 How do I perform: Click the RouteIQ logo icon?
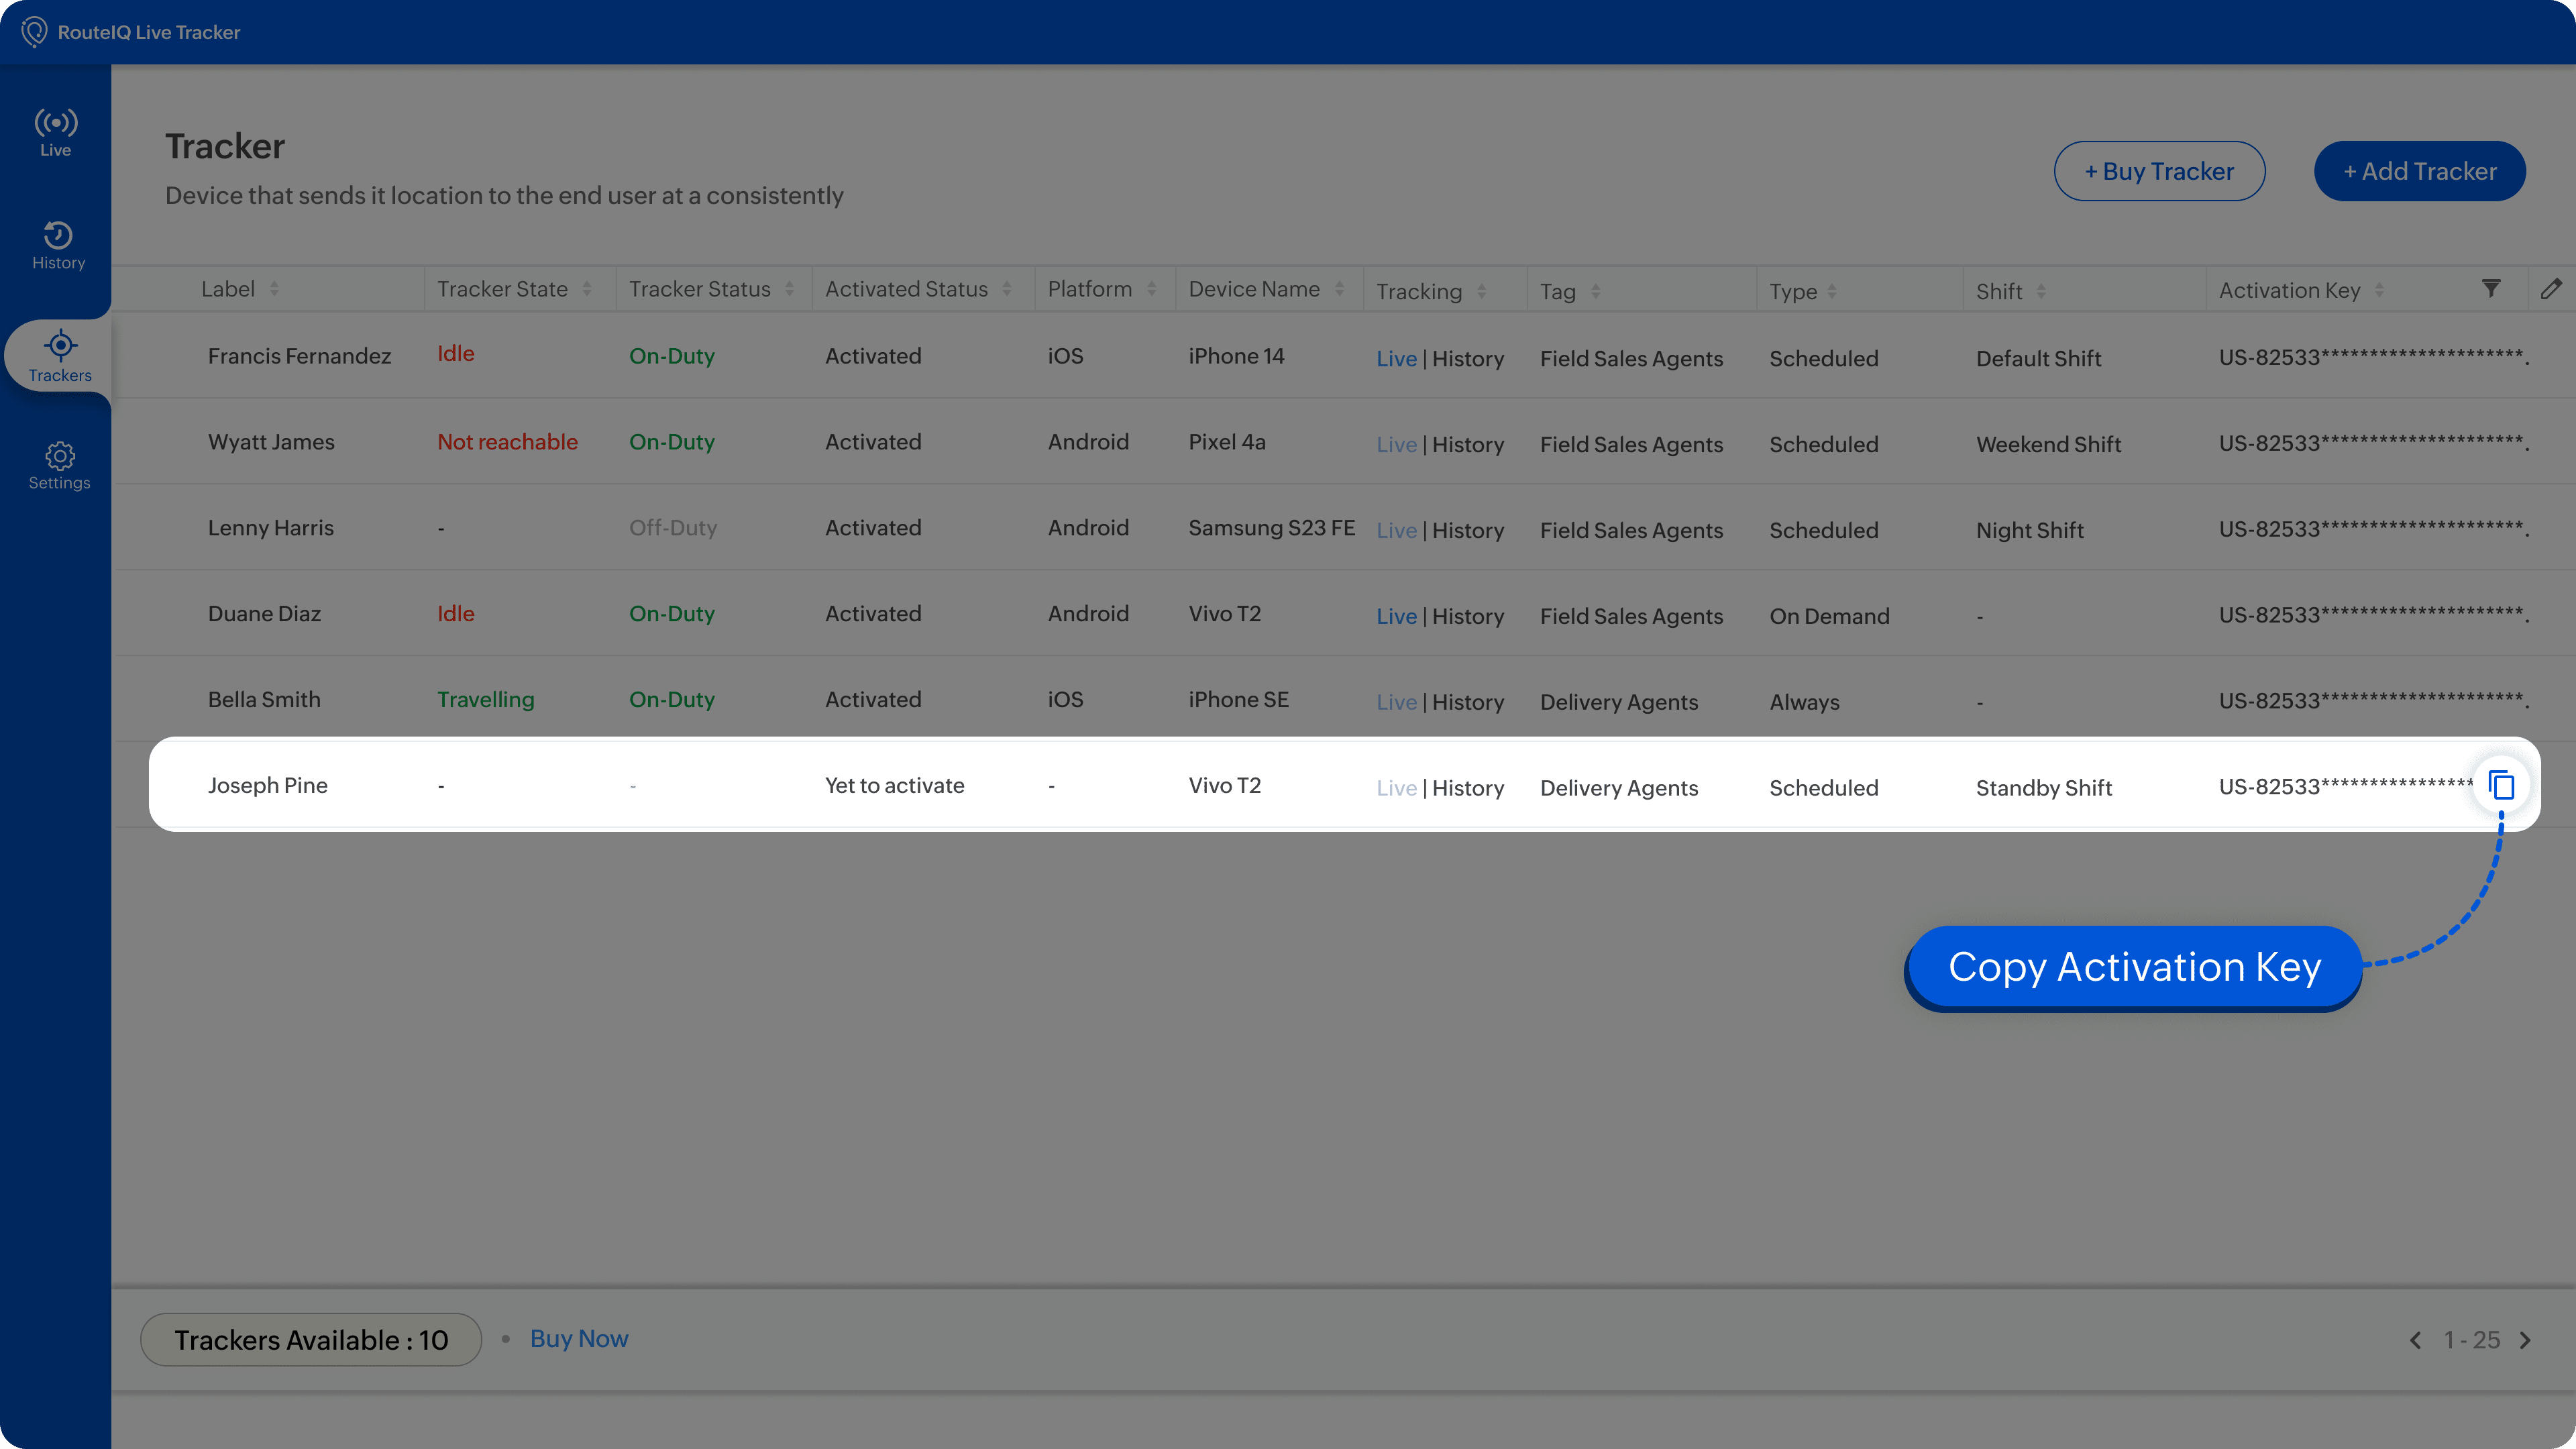(34, 32)
